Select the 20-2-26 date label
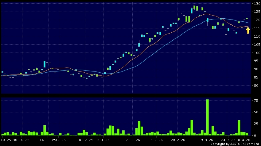Image resolution: width=261 pixels, height=146 pixels. [x=178, y=140]
